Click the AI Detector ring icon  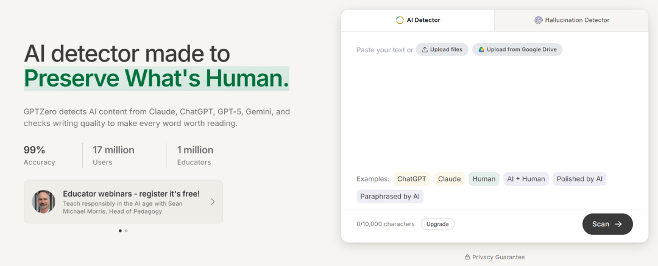coord(400,20)
